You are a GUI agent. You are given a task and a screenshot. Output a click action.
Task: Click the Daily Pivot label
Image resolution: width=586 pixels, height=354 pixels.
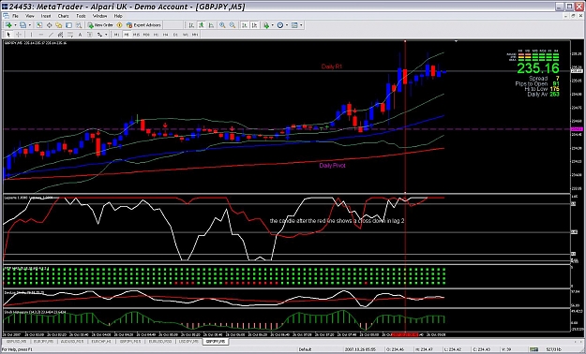coord(332,166)
